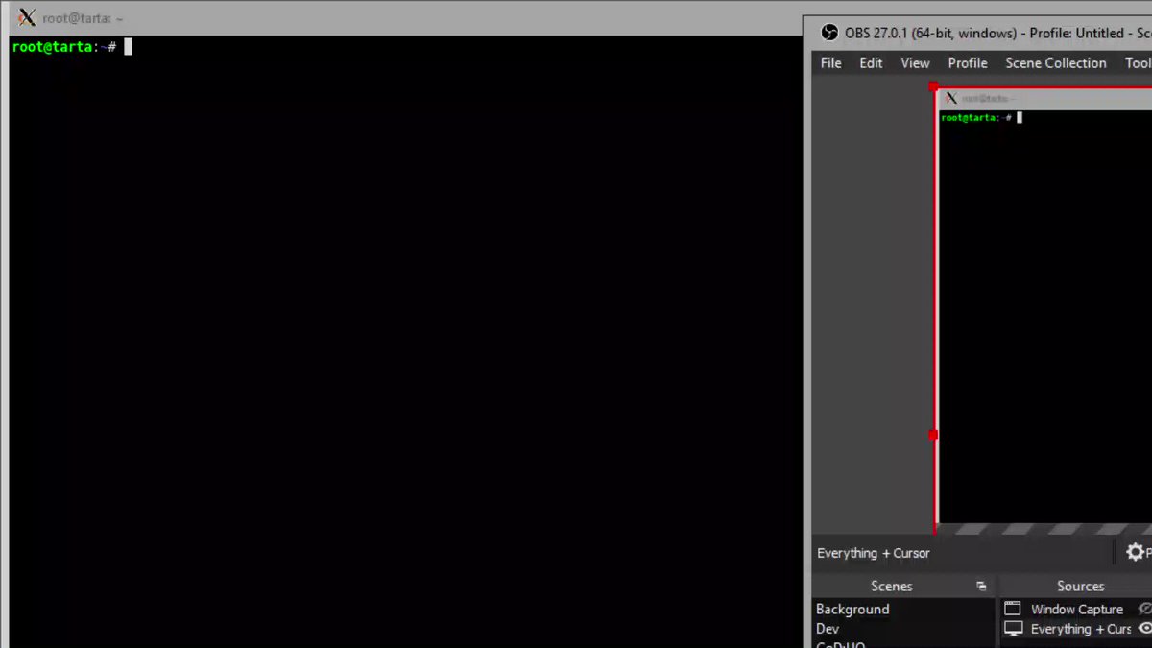Viewport: 1152px width, 648px height.
Task: Open the Profile menu
Action: [967, 63]
